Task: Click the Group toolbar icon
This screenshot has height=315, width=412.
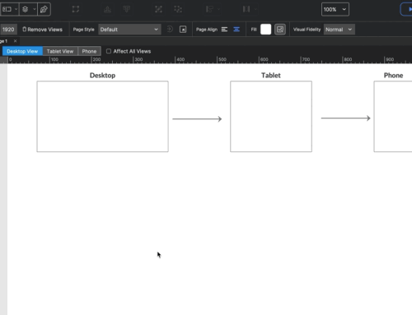Action: tap(158, 9)
